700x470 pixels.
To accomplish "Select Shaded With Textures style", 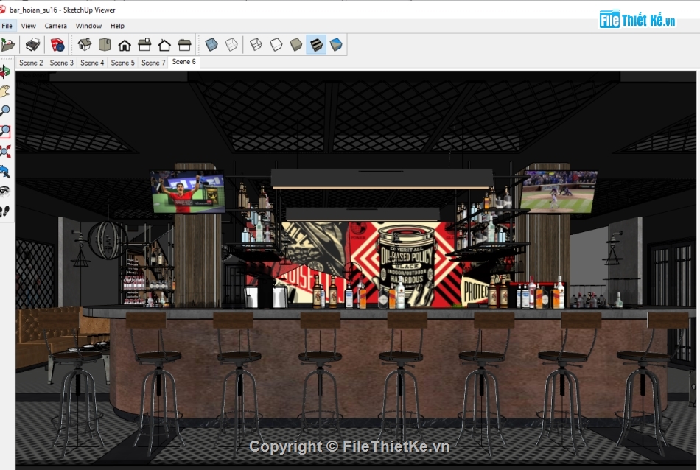I will (316, 45).
